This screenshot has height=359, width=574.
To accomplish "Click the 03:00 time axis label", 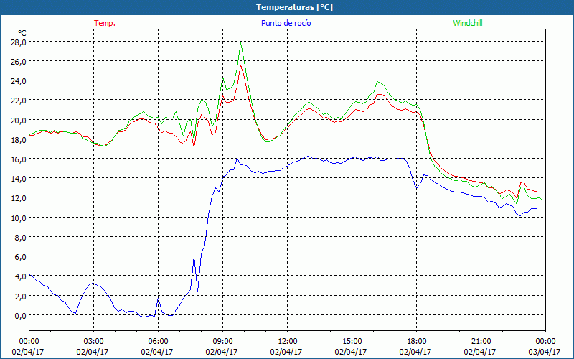I will [93, 342].
